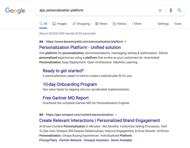Image resolution: width=190 pixels, height=148 pixels.
Task: Click the Images tab picture icon
Action: tap(54, 24)
